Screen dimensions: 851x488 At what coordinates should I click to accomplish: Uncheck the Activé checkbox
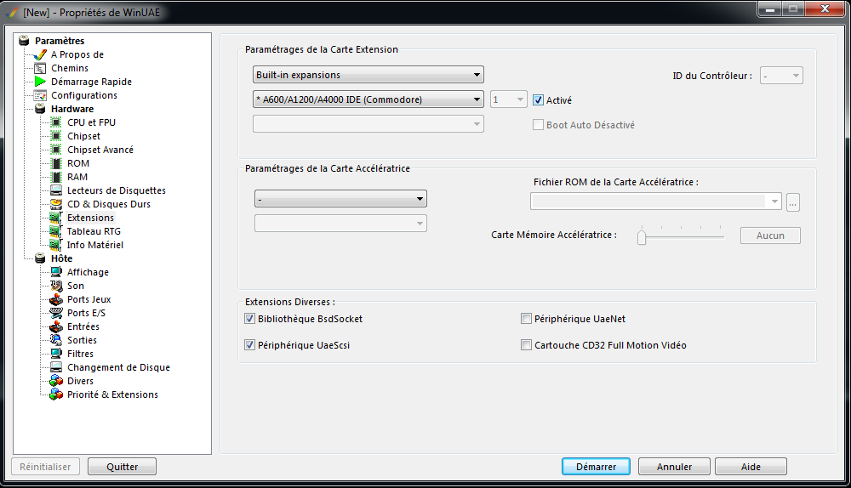[538, 99]
